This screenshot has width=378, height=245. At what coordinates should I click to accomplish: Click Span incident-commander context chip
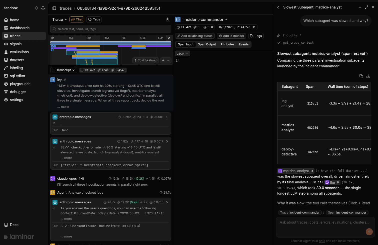coord(347,213)
